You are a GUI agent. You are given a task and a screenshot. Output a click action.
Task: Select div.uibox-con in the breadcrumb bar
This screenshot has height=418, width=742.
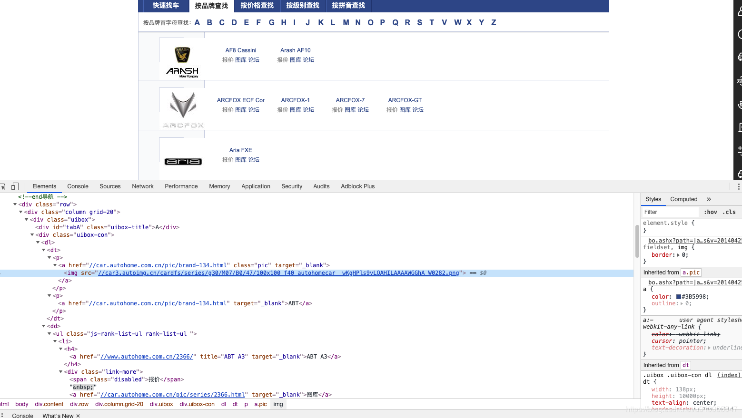tap(197, 404)
